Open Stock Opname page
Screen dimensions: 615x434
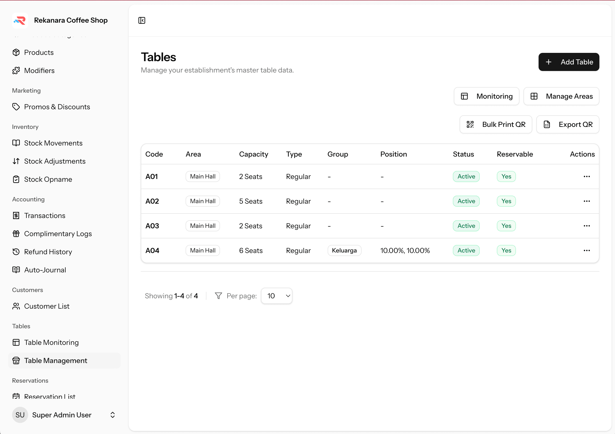click(x=64, y=179)
